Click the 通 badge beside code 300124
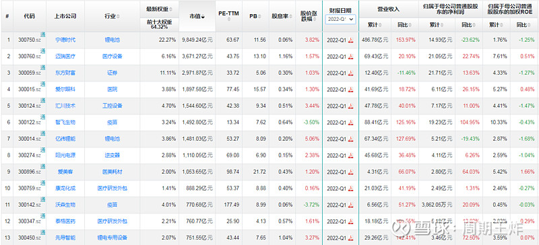The height and width of the screenshot is (245, 539). (x=43, y=101)
